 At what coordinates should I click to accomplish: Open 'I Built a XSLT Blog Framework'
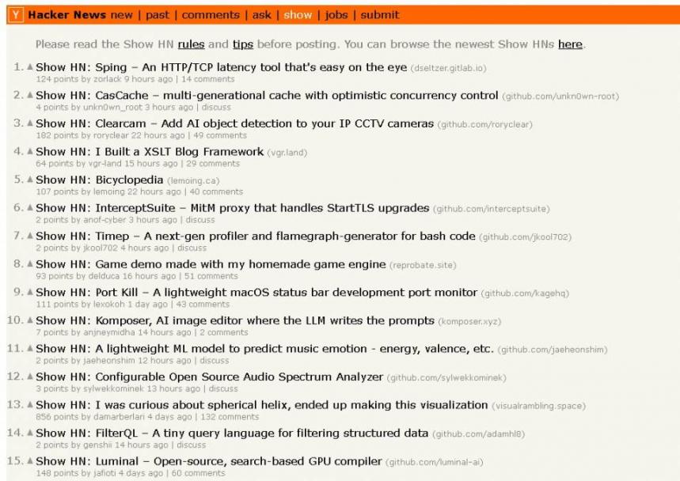click(x=150, y=152)
